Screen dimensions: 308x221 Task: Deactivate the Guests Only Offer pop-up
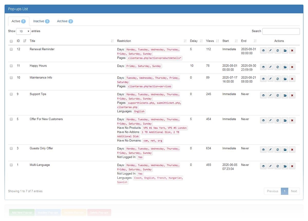278,150
